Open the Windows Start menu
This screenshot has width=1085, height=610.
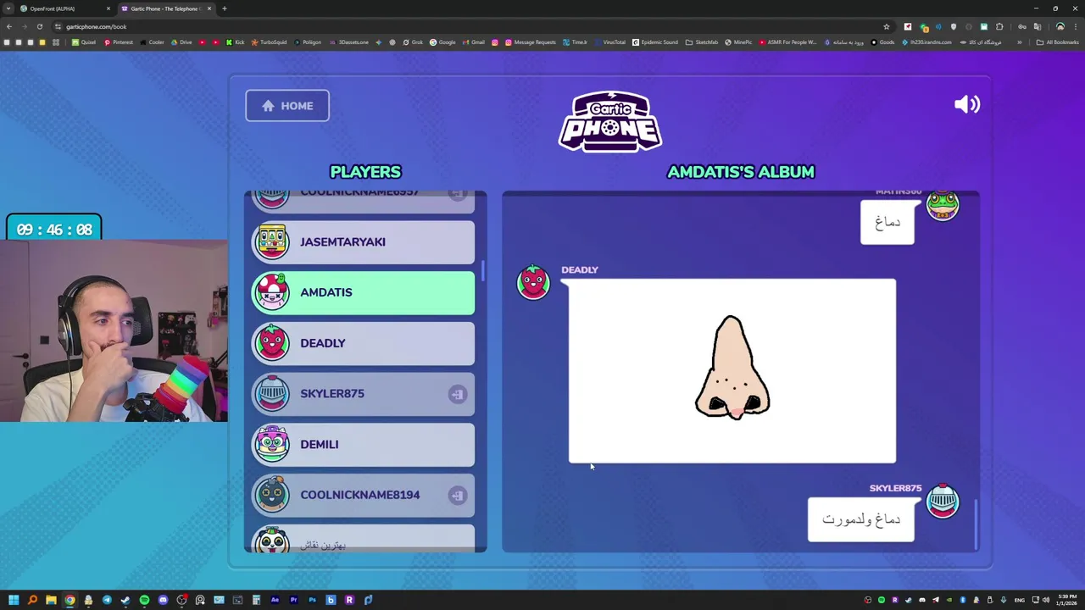pyautogui.click(x=14, y=600)
